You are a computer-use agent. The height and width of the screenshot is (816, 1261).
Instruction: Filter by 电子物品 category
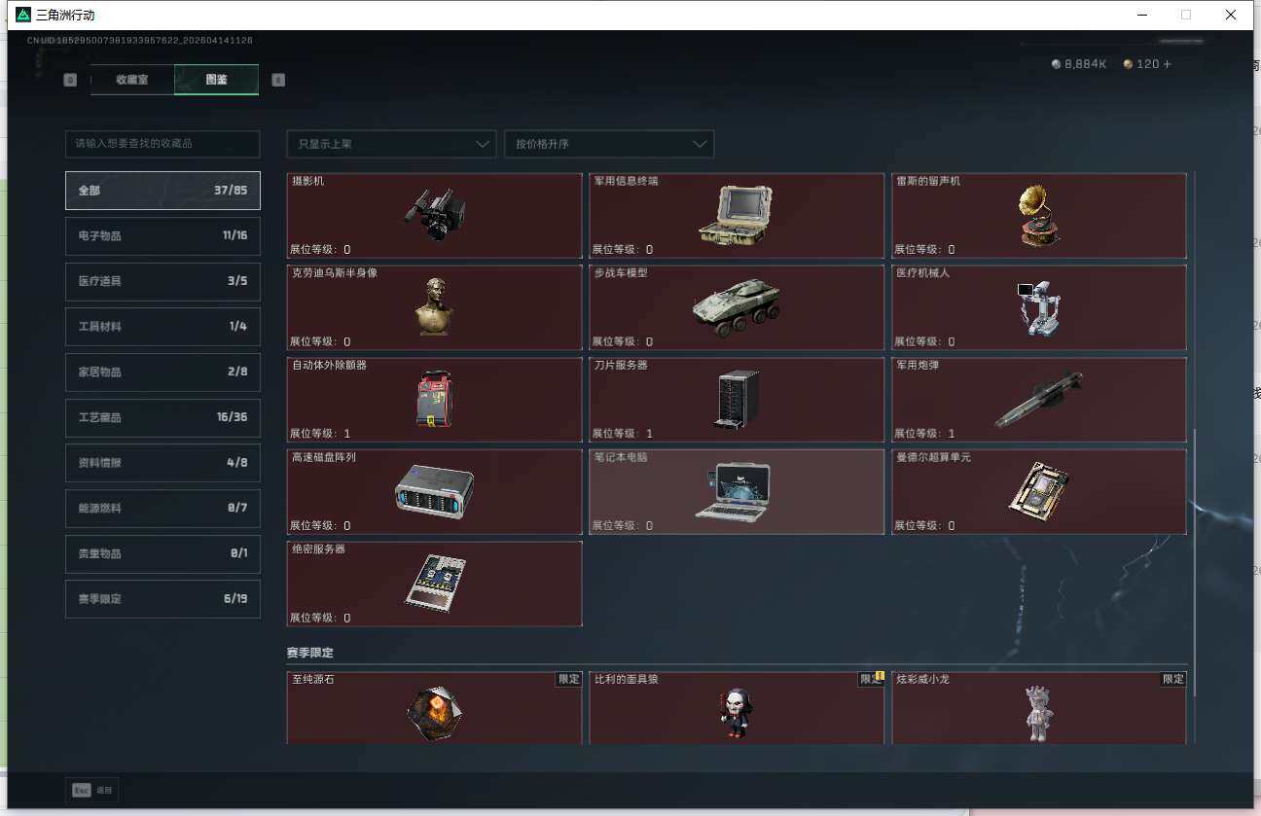pos(162,236)
